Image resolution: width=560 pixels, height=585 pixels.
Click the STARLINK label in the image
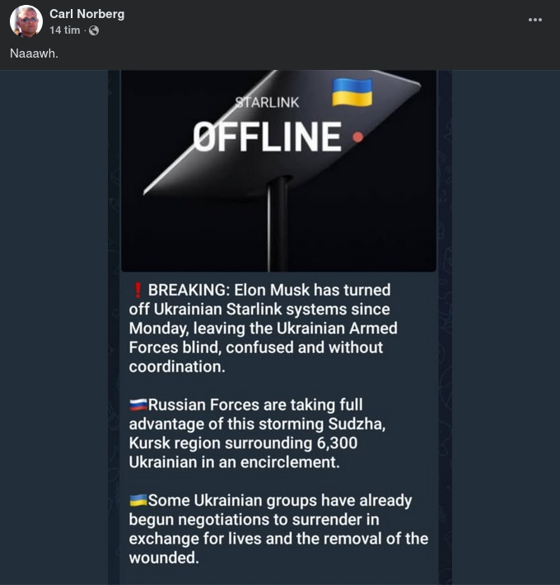tap(267, 103)
